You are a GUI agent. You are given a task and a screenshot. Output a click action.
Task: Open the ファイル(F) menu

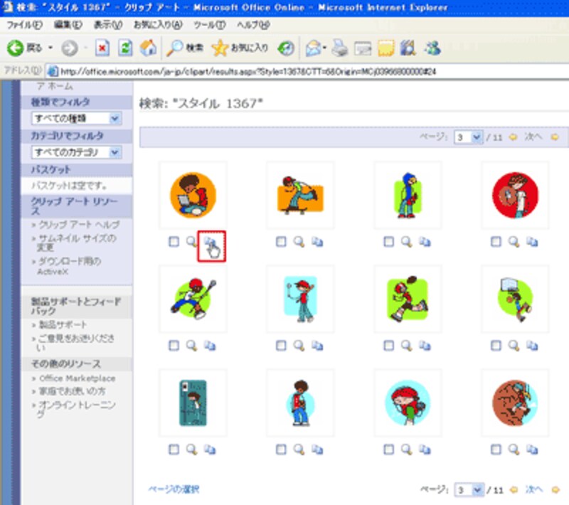click(x=25, y=25)
